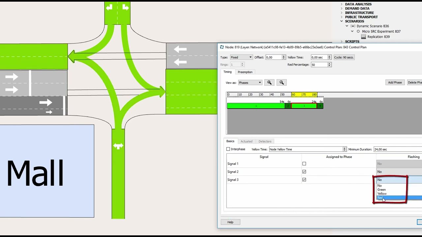Click the Offset spinner arrows

284,57
